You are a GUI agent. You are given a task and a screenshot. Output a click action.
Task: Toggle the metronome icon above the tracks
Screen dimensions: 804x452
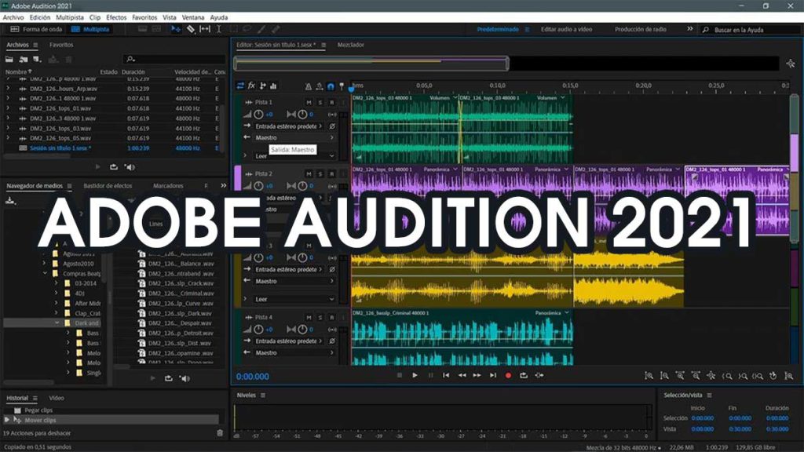tap(308, 86)
